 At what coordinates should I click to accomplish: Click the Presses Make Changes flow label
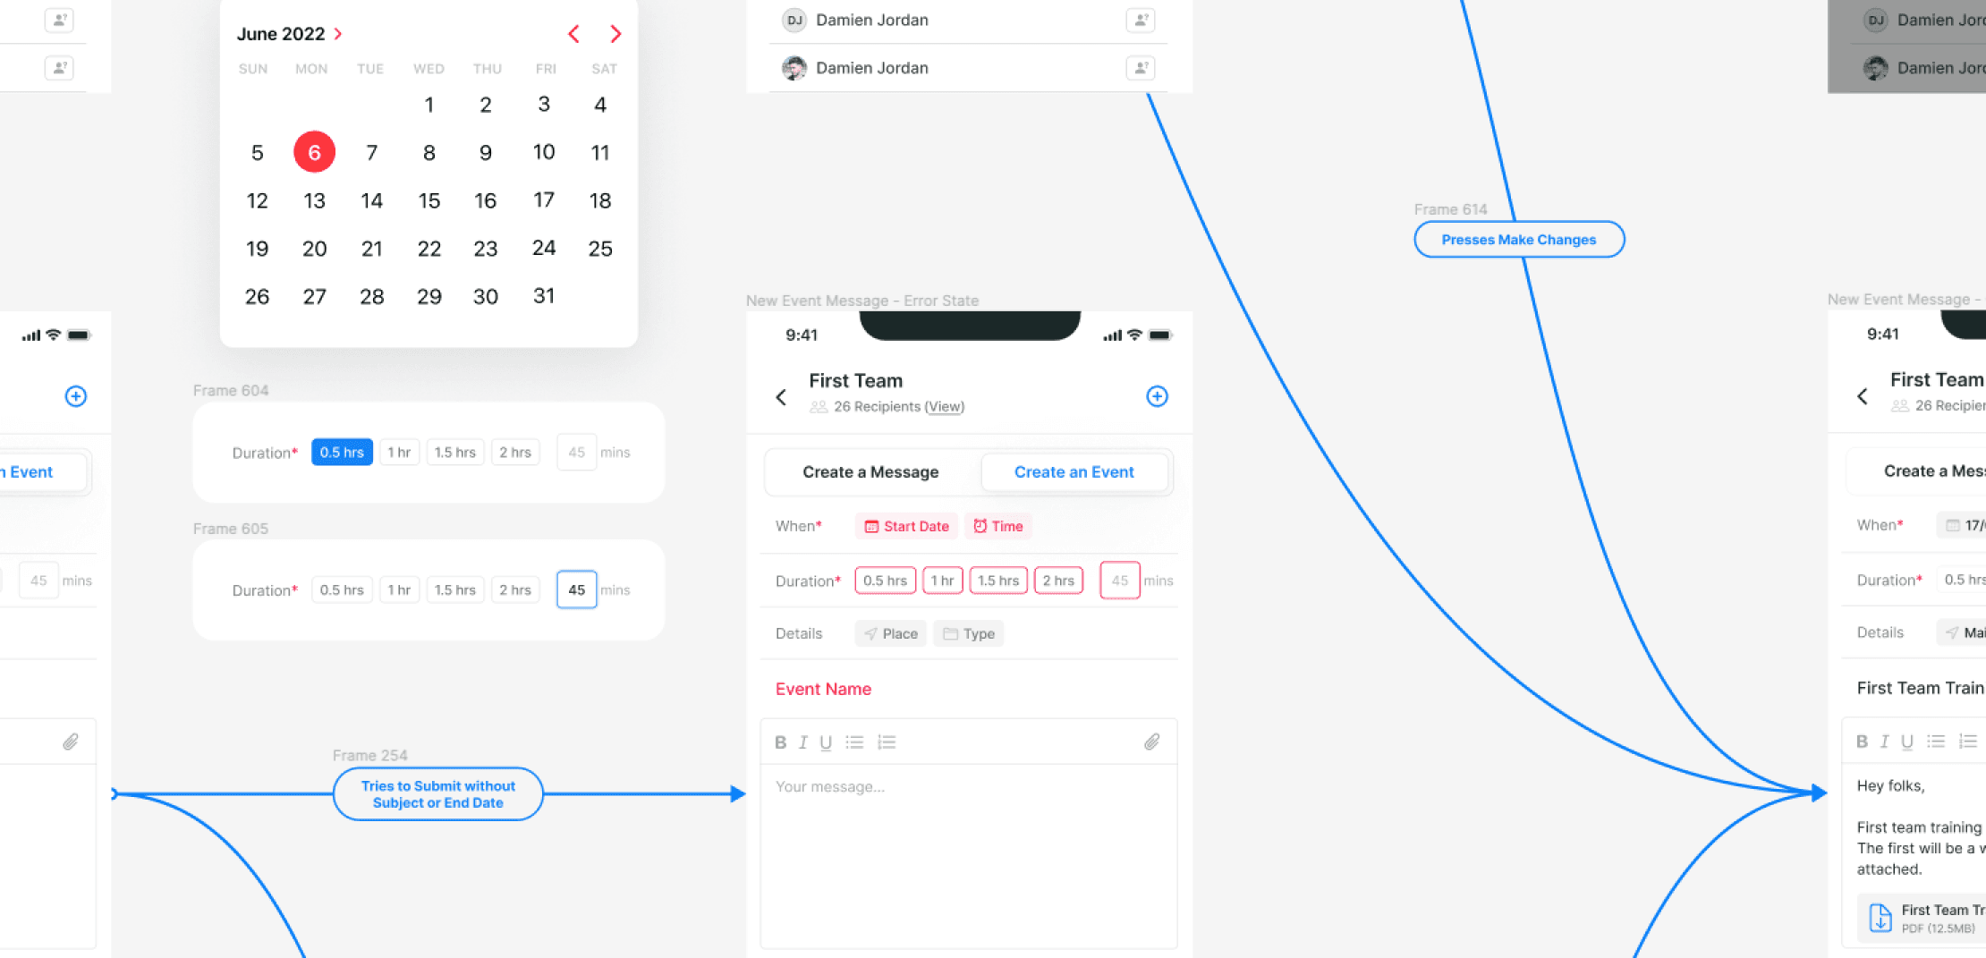pyautogui.click(x=1518, y=240)
